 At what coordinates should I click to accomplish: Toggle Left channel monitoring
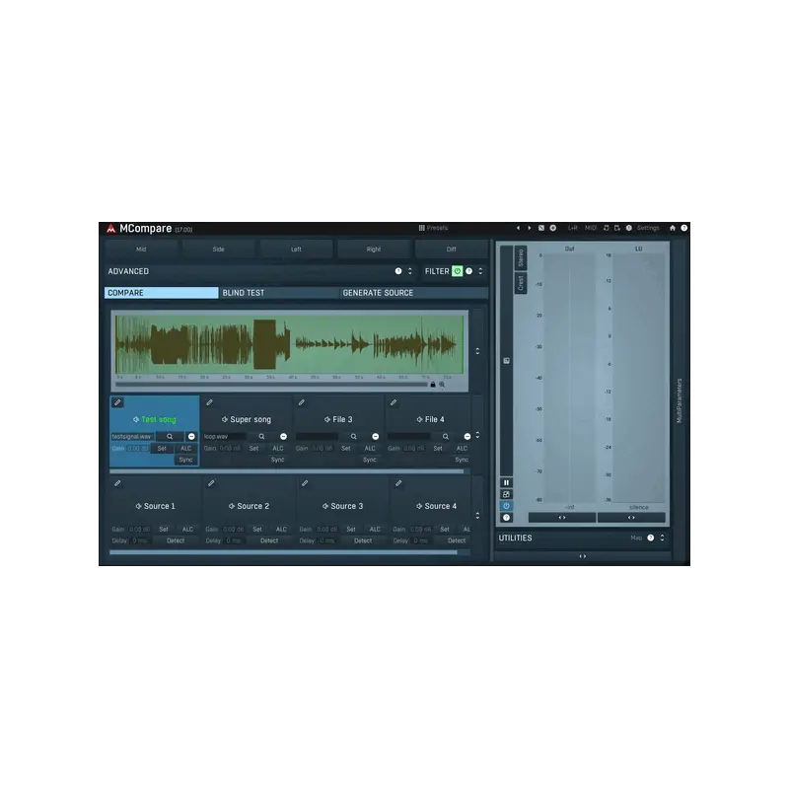coord(297,250)
